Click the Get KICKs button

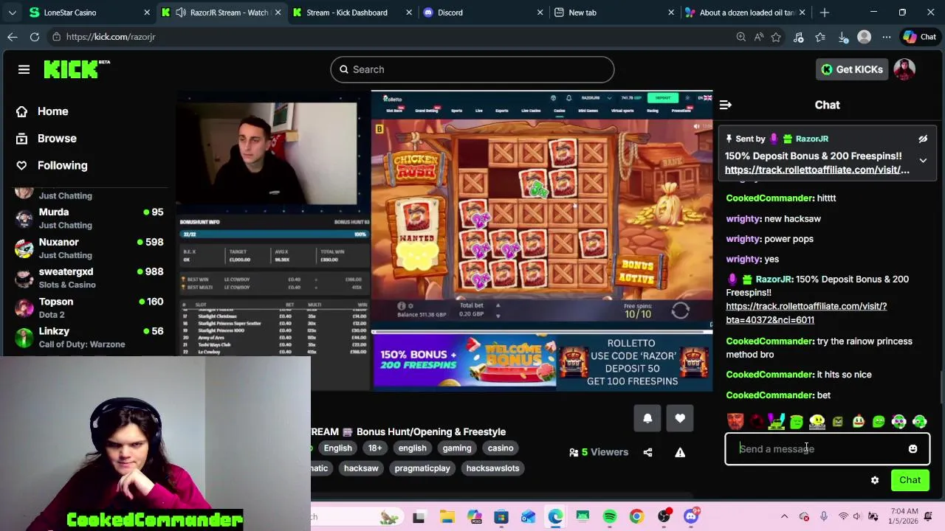coord(851,69)
